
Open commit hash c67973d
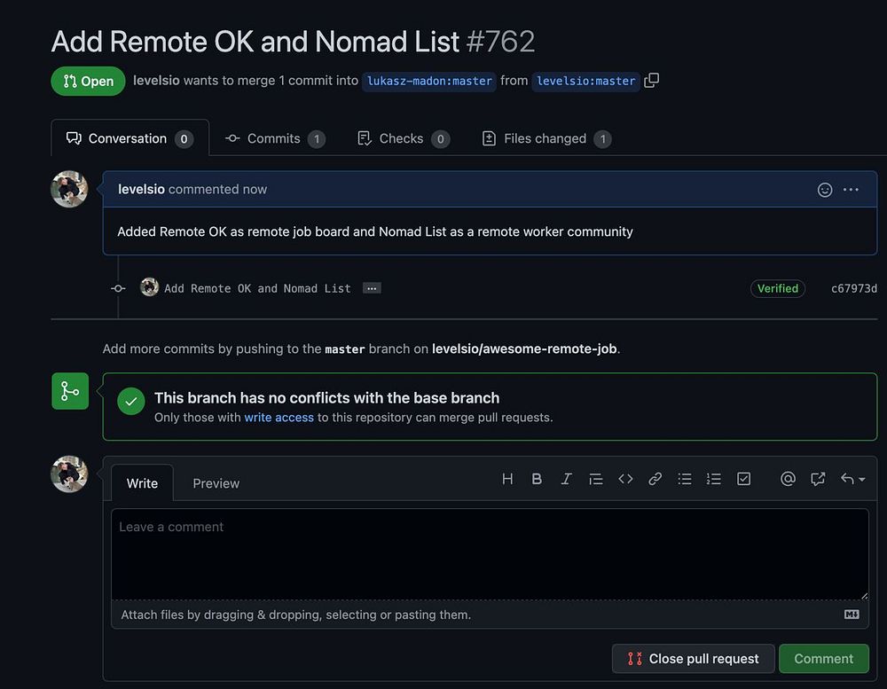tap(853, 288)
